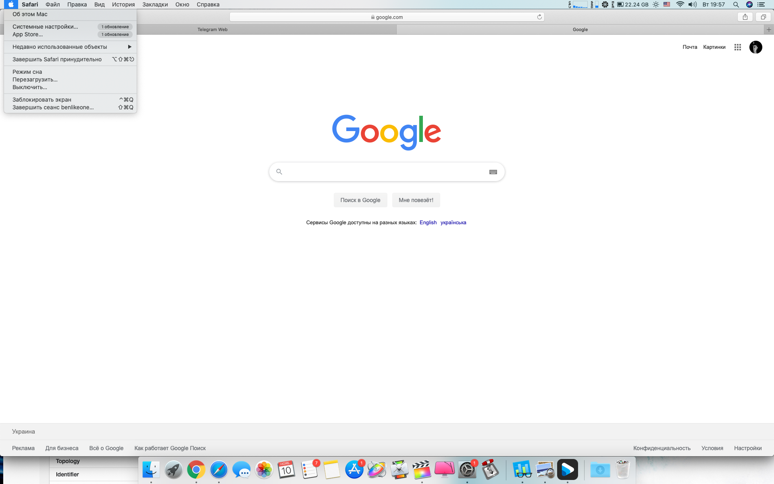Screen dimensions: 774x484
Task: Open Calendar showing 10 in the Dock
Action: point(287,470)
